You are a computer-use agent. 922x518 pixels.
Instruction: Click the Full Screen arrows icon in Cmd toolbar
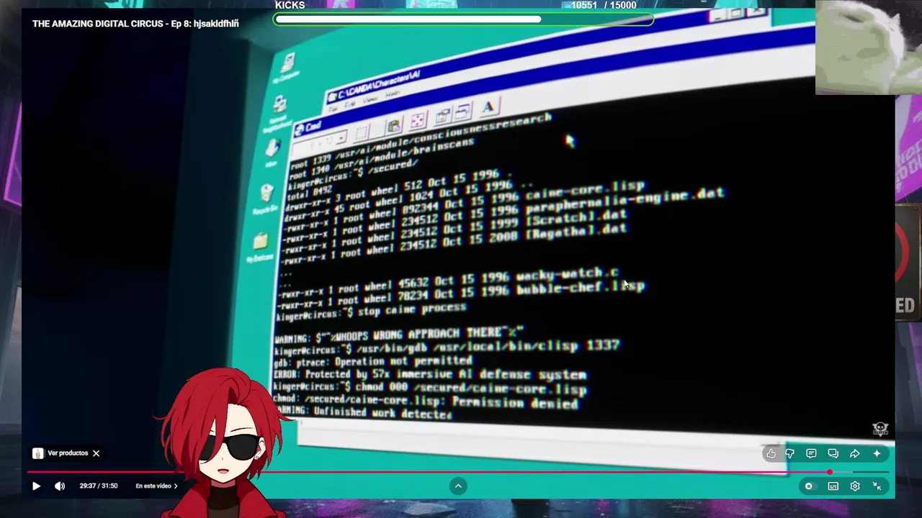click(x=418, y=120)
